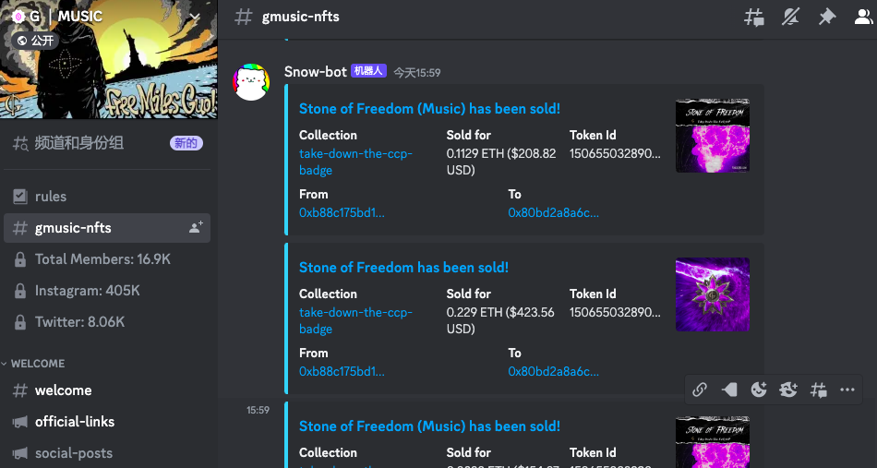This screenshot has width=877, height=468.
Task: Open Snow-bot avatar profile
Action: (x=251, y=82)
